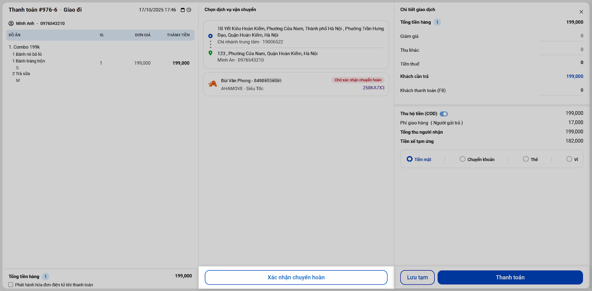Image resolution: width=592 pixels, height=291 pixels.
Task: Click the THÀNH TIỀN column header
Action: (x=178, y=35)
